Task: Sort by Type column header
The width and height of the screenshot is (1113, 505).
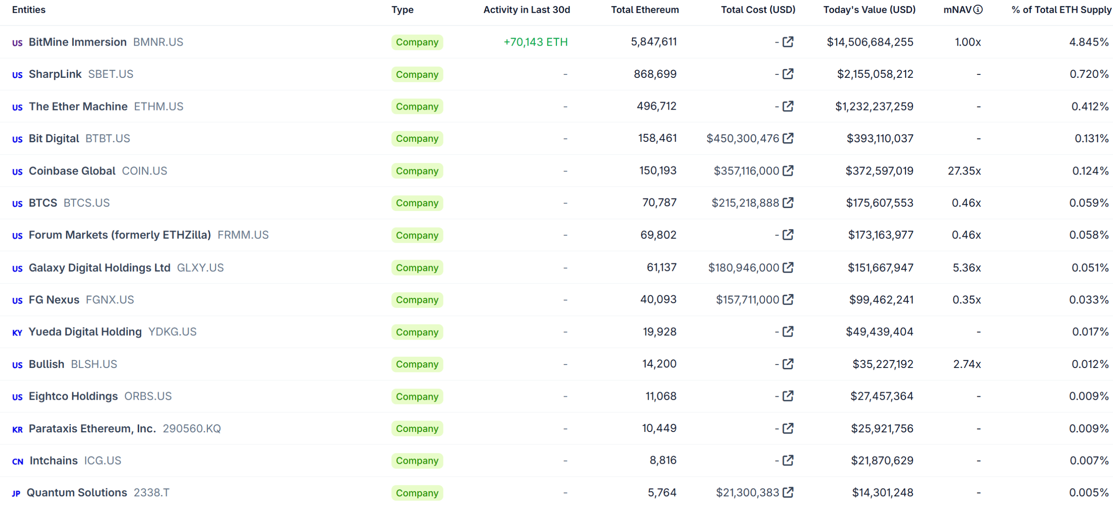Action: tap(402, 10)
